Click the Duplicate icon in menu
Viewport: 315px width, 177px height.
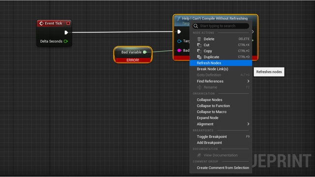click(x=199, y=57)
